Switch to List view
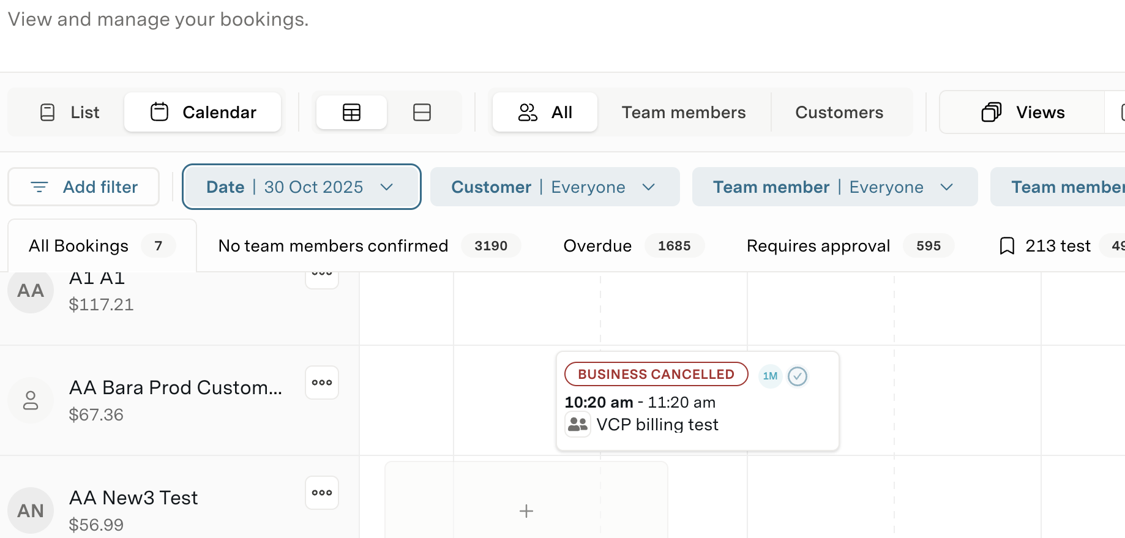The image size is (1125, 538). [69, 113]
